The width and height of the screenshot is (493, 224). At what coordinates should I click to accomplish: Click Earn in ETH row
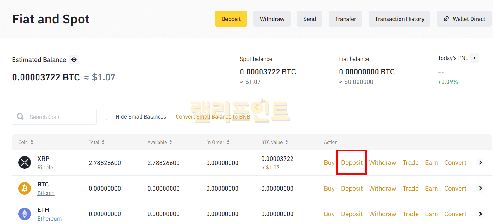pyautogui.click(x=431, y=214)
